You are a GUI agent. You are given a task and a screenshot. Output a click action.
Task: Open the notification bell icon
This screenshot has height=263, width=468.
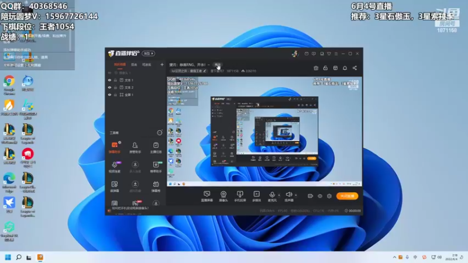pos(345,68)
